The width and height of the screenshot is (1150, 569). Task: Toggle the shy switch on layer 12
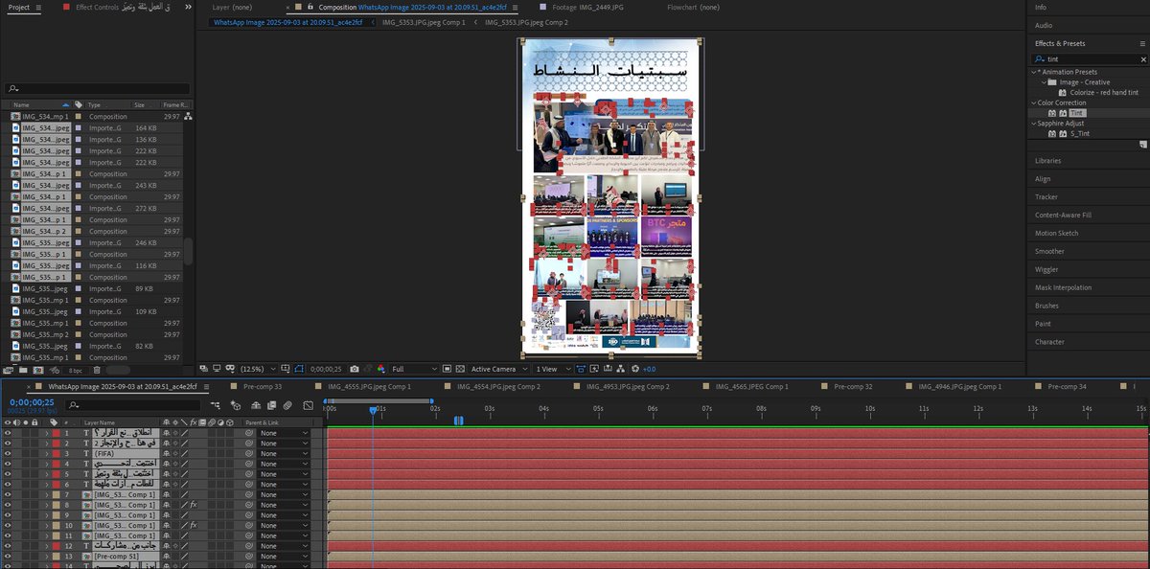[166, 546]
